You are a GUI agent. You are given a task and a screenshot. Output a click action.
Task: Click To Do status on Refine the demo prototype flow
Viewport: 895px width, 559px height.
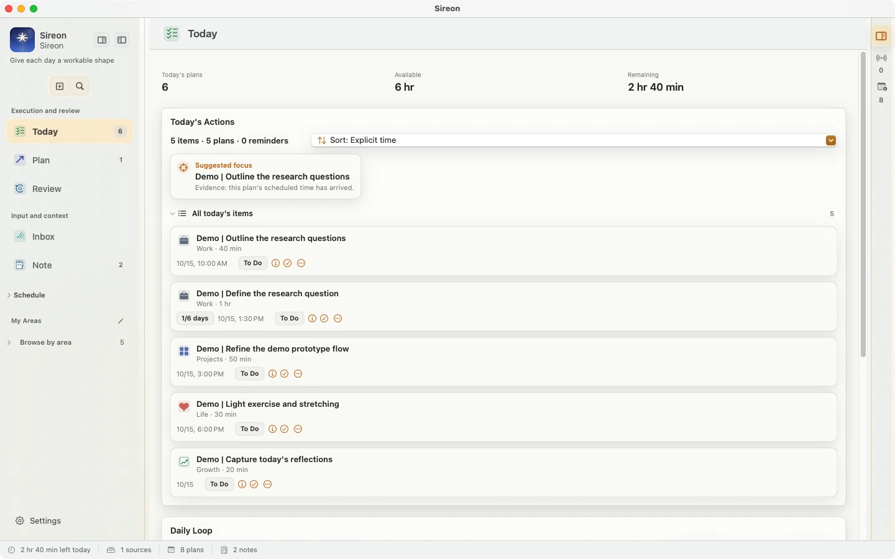tap(250, 374)
